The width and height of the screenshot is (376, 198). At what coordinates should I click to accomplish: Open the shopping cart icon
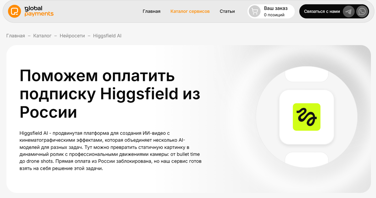tap(255, 12)
